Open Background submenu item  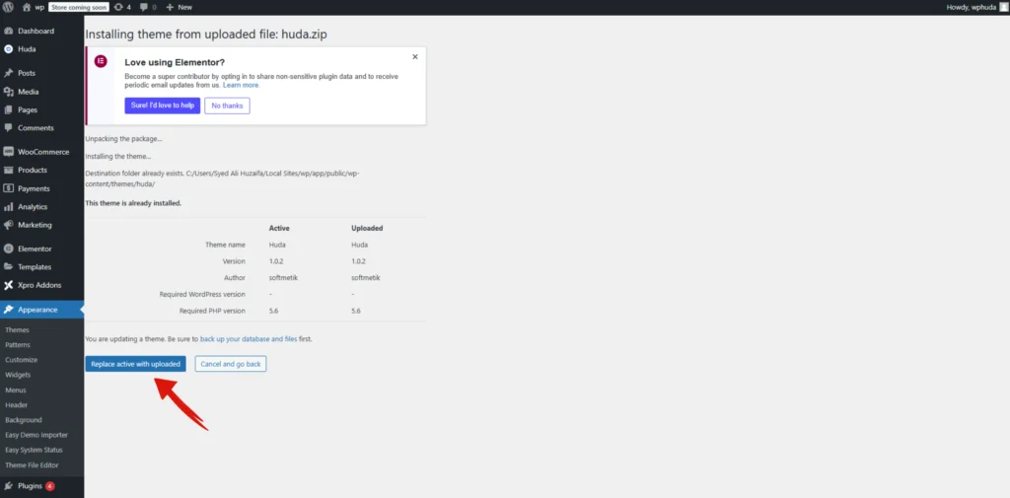pos(24,419)
